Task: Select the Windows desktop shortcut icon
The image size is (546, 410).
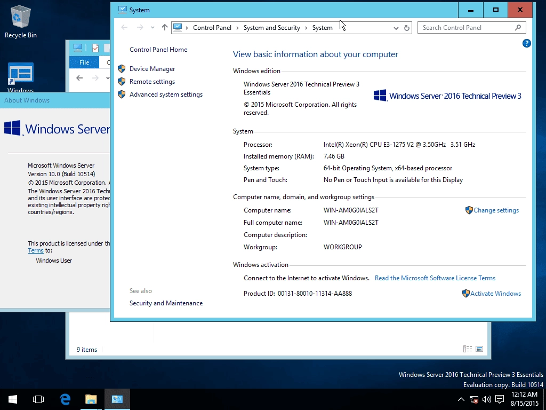Action: click(21, 77)
